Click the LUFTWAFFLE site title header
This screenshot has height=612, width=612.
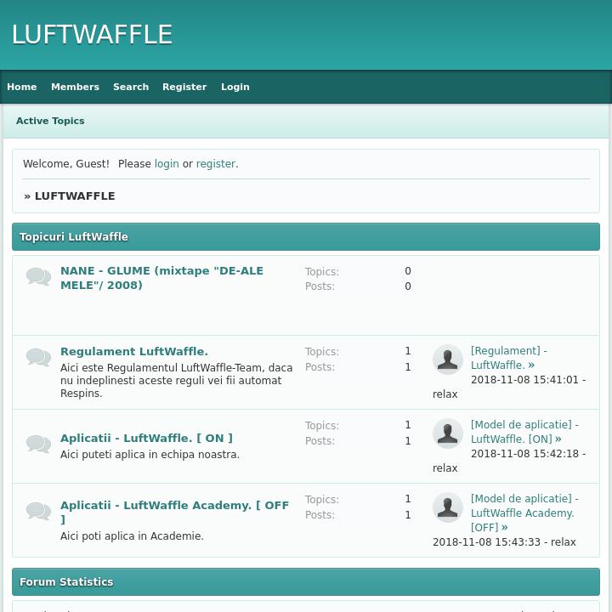click(92, 35)
